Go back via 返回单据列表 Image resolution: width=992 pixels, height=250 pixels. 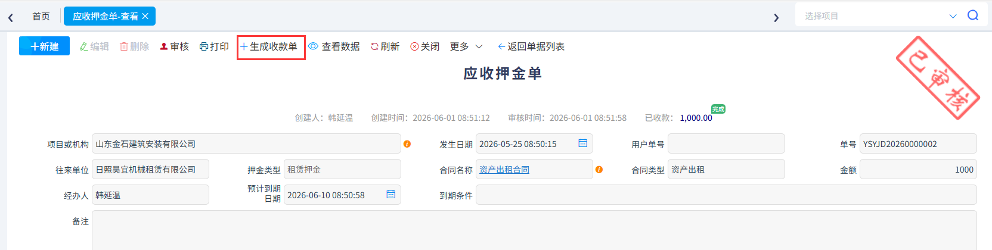coord(531,46)
